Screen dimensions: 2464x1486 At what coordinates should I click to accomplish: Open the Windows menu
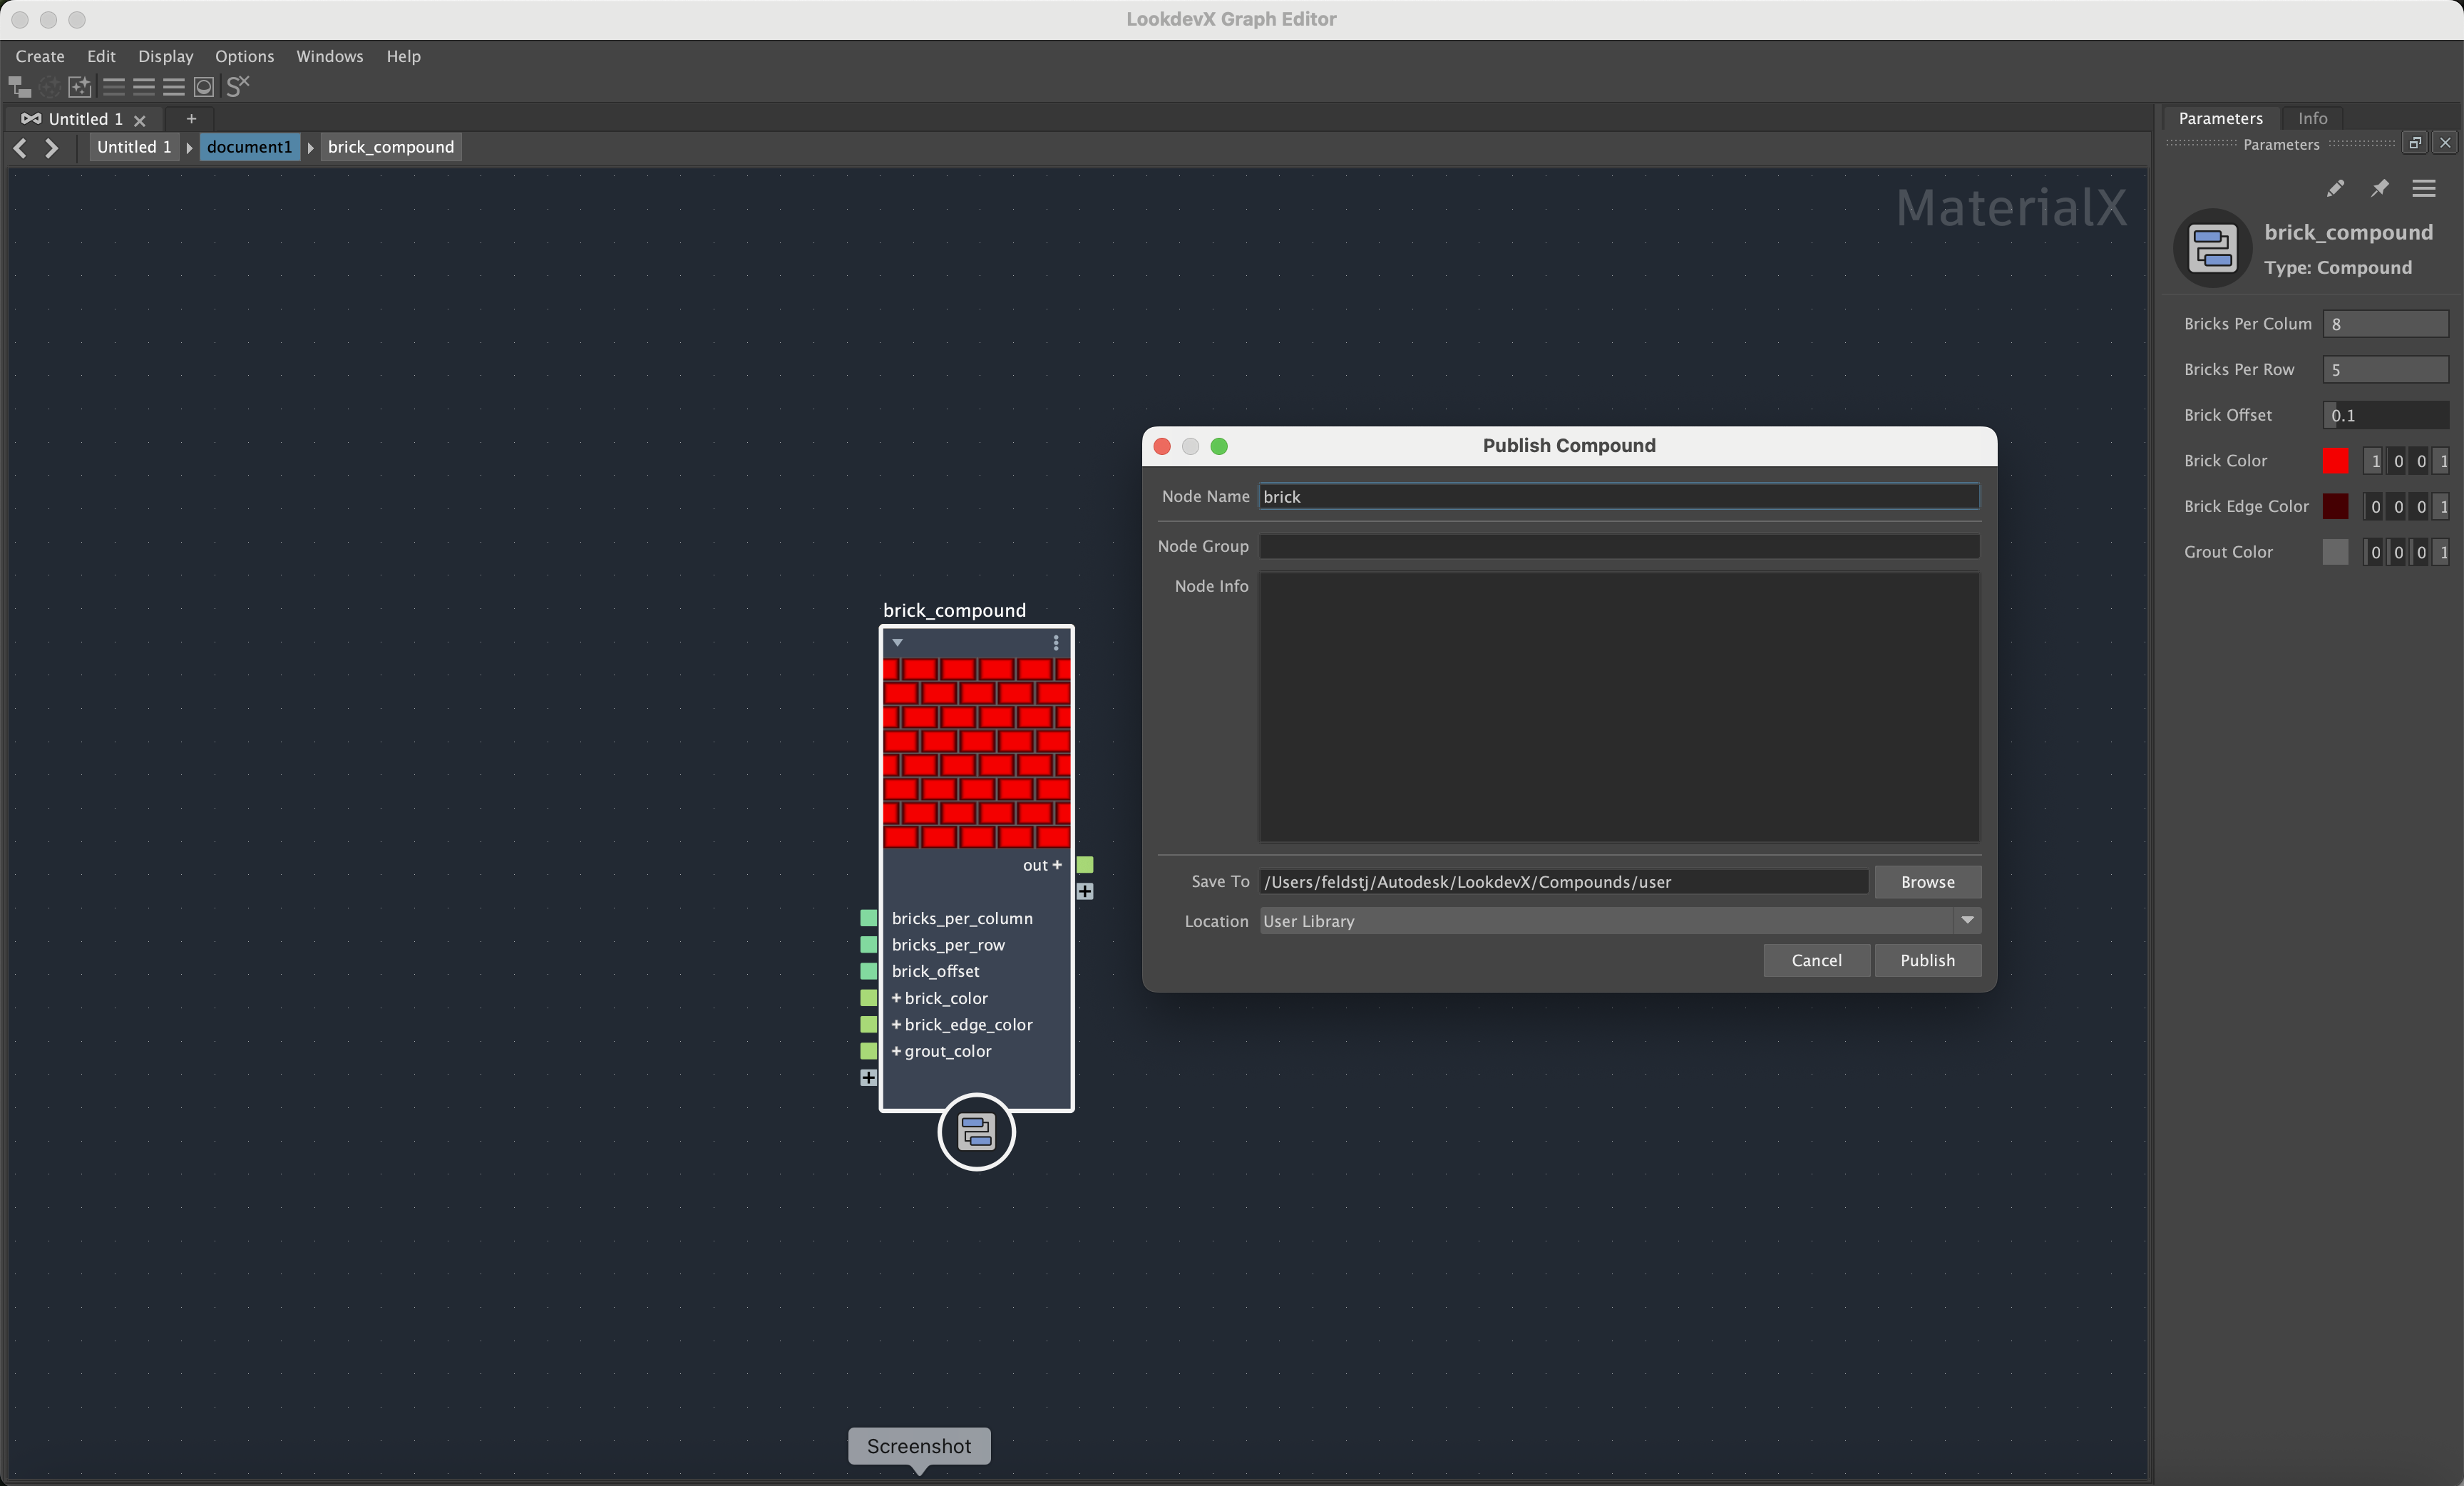click(x=329, y=56)
